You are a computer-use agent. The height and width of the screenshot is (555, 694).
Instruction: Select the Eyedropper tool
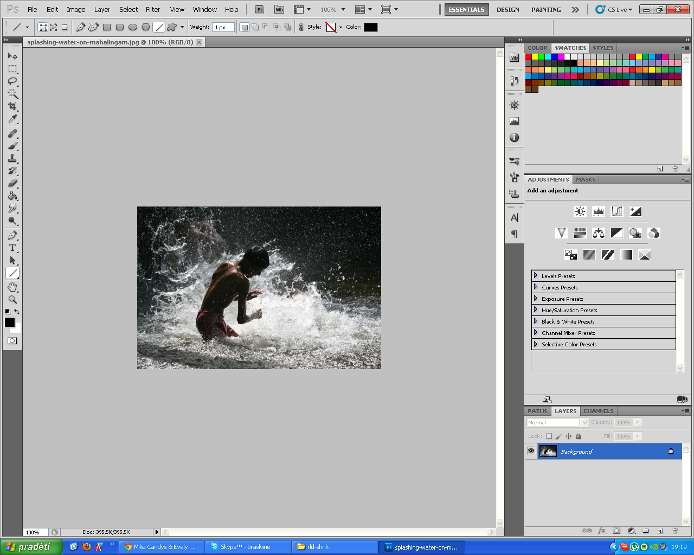(12, 119)
